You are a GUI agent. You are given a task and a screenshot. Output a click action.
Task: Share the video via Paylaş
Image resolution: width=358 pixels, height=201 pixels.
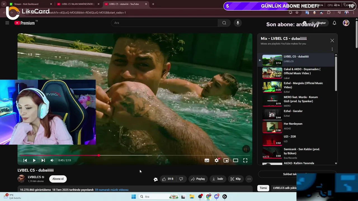pyautogui.click(x=198, y=179)
